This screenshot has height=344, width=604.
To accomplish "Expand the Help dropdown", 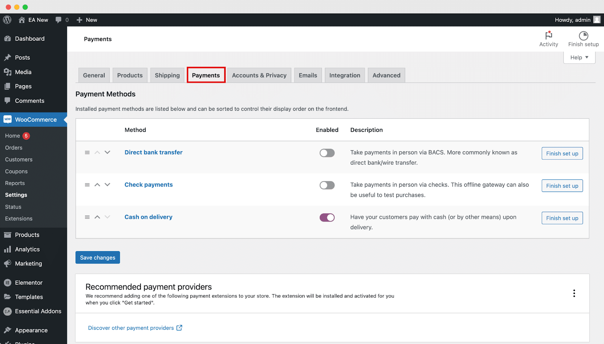I will click(x=579, y=57).
